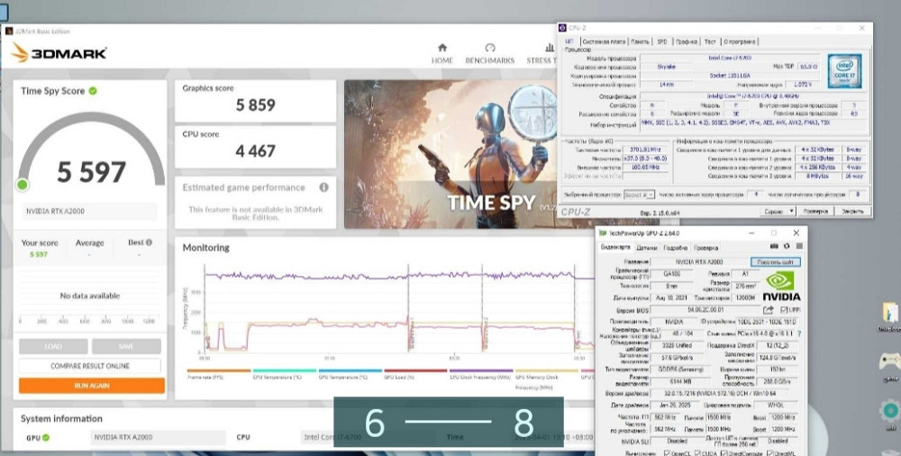Viewport: 901px width, 456px height.
Task: Click the info icon next to Best
Action: (148, 242)
